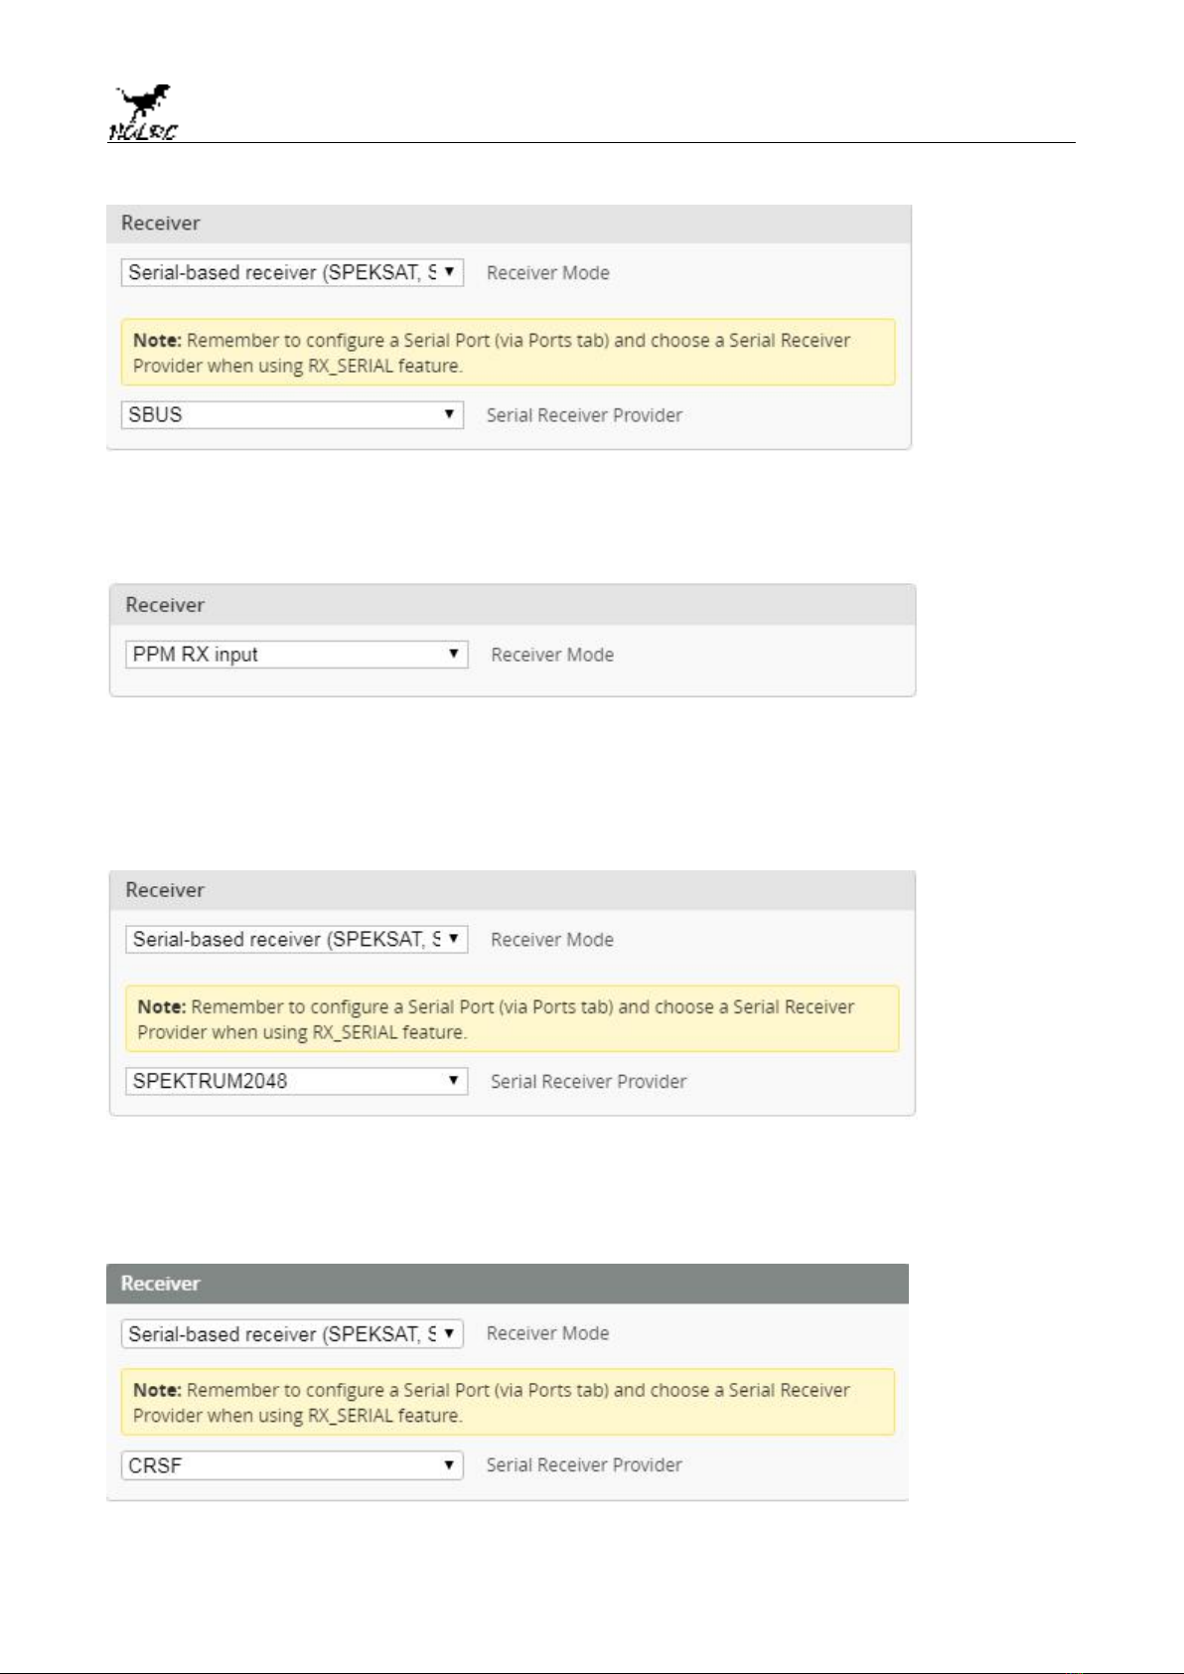Click Receiver header above PPM RX input
This screenshot has height=1674, width=1184.
click(x=512, y=605)
